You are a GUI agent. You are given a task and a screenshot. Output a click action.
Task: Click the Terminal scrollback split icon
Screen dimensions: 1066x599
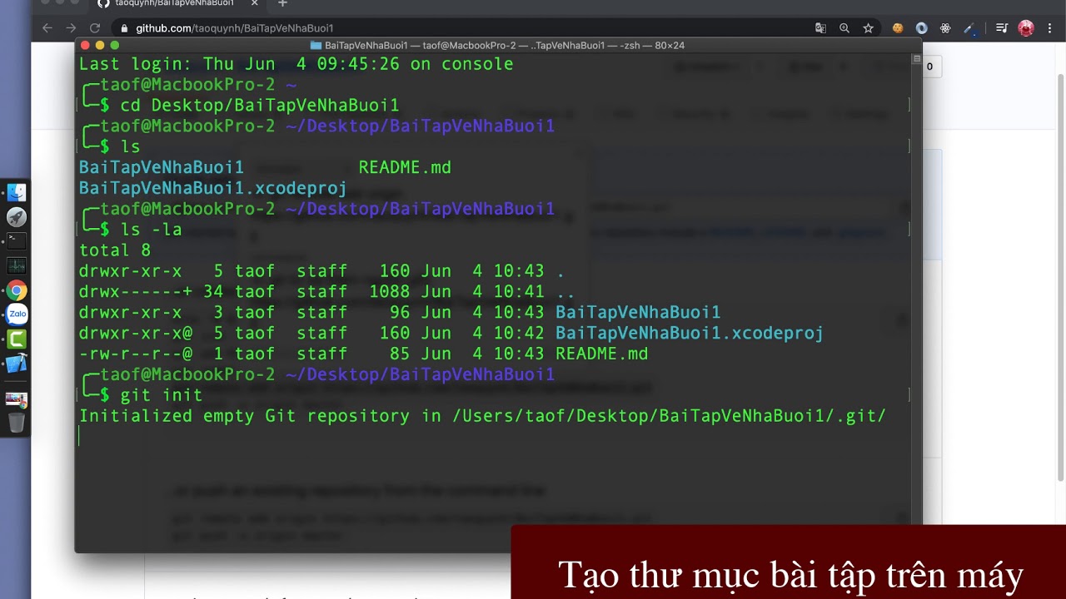click(x=916, y=60)
